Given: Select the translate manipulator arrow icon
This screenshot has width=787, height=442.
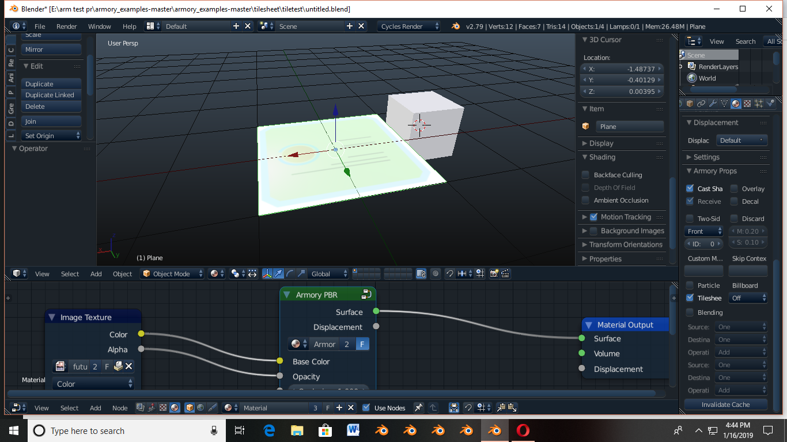Looking at the screenshot, I should pyautogui.click(x=278, y=274).
